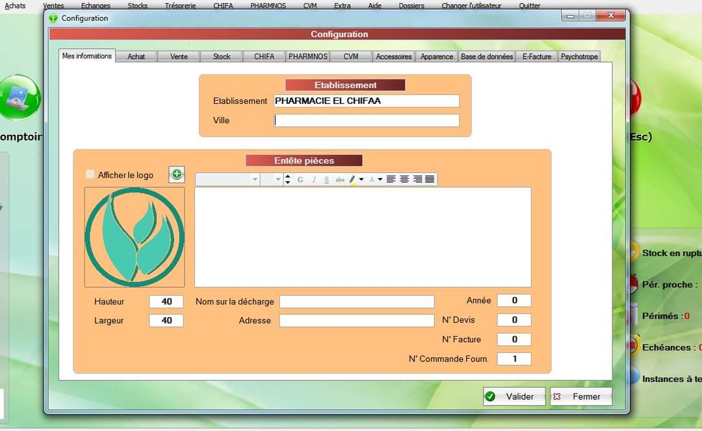702x431 pixels.
Task: Open the highlight color dropdown arrow
Action: tap(361, 179)
